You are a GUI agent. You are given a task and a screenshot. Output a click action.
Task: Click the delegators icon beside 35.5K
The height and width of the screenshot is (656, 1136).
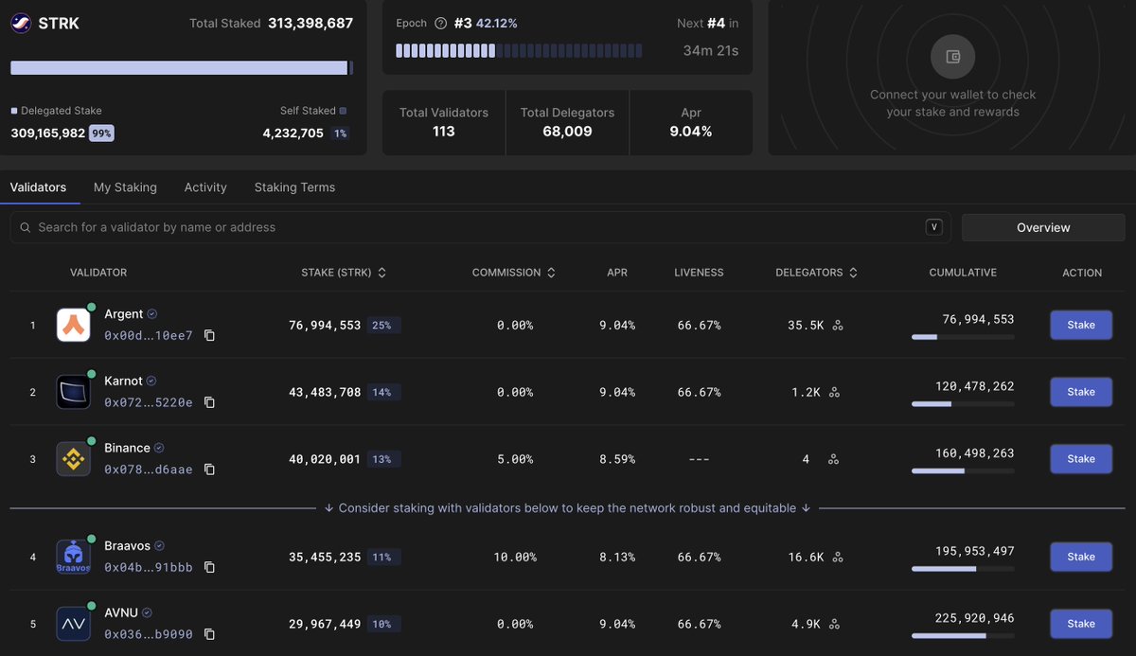pyautogui.click(x=838, y=326)
